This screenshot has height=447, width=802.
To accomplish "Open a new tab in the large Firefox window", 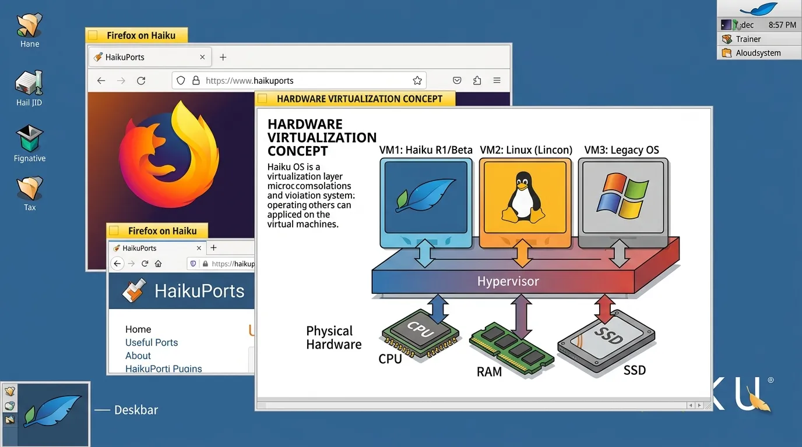I will (223, 57).
